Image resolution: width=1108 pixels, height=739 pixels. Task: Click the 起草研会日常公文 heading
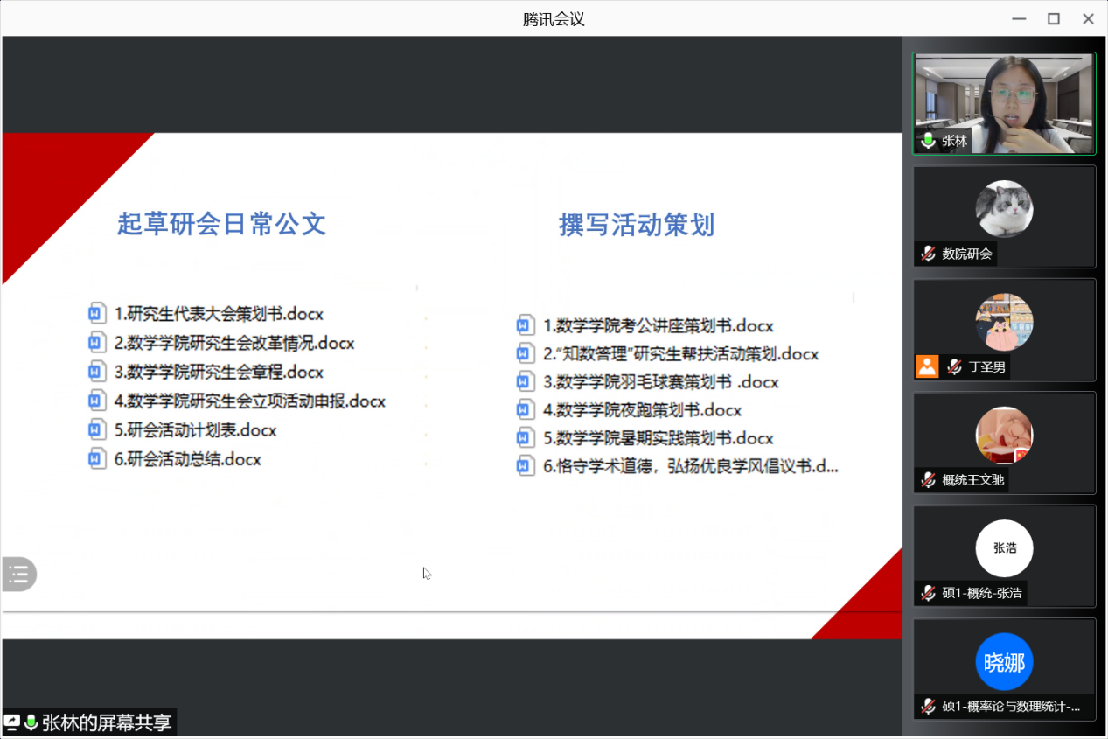click(x=221, y=224)
